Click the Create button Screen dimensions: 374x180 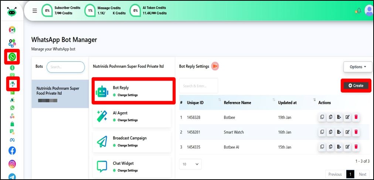point(356,86)
